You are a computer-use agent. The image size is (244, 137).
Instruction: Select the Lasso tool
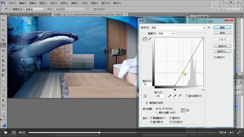tap(3, 30)
